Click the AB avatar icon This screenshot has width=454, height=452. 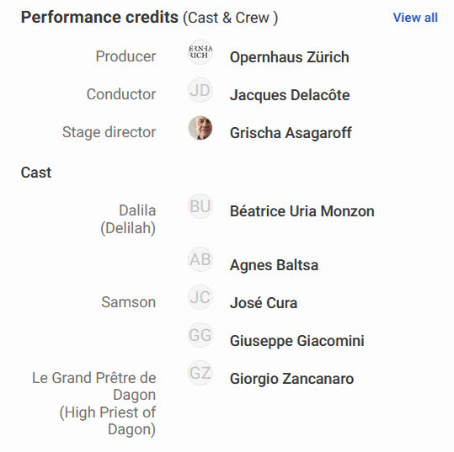(x=200, y=259)
